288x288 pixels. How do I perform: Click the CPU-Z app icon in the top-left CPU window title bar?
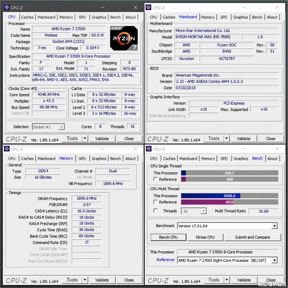click(x=7, y=7)
